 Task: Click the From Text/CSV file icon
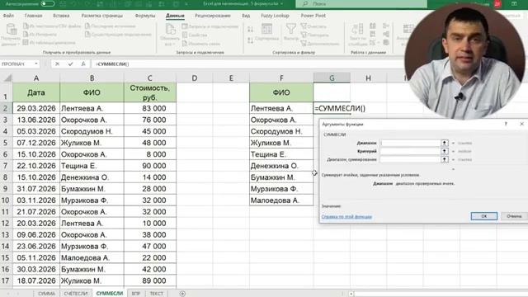tap(26, 26)
